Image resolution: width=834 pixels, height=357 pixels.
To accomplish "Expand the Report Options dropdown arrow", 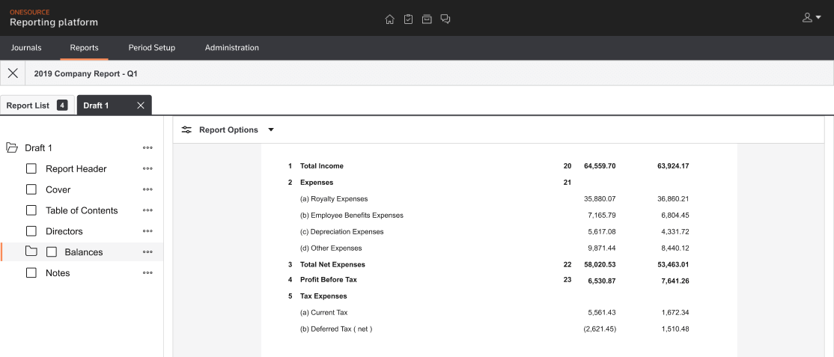I will click(x=271, y=129).
